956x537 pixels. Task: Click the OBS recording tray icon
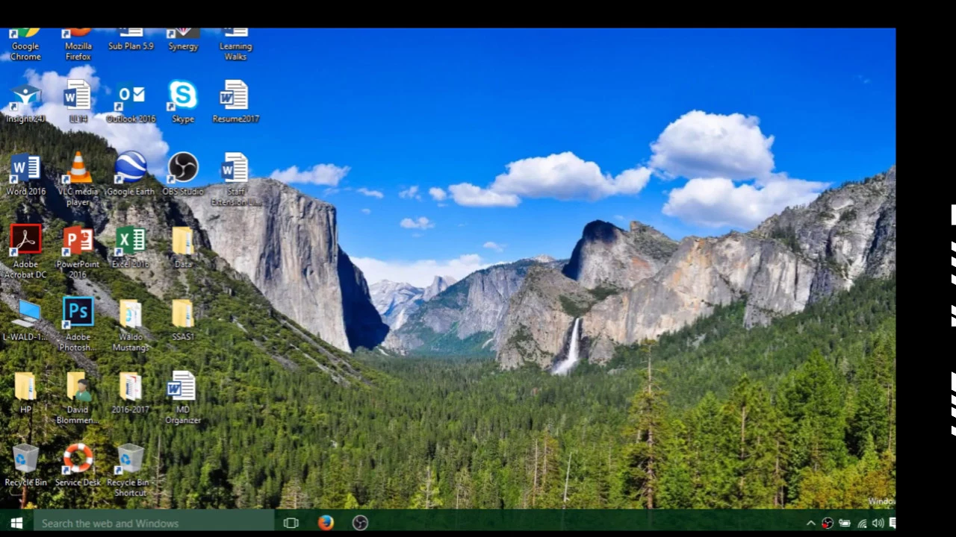point(828,524)
